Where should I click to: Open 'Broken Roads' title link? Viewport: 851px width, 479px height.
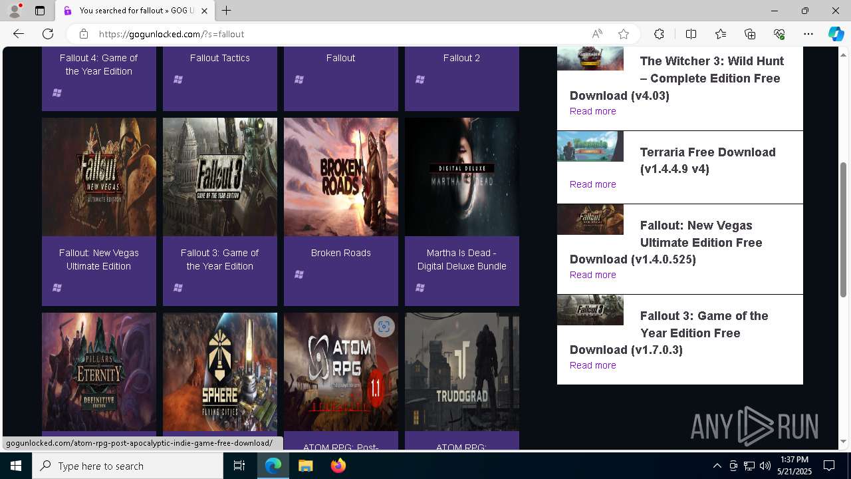click(341, 253)
